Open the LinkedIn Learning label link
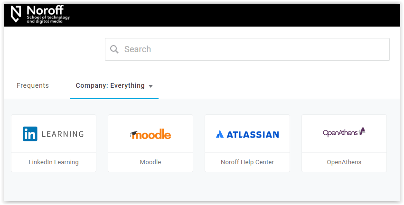404x205 pixels. click(54, 162)
